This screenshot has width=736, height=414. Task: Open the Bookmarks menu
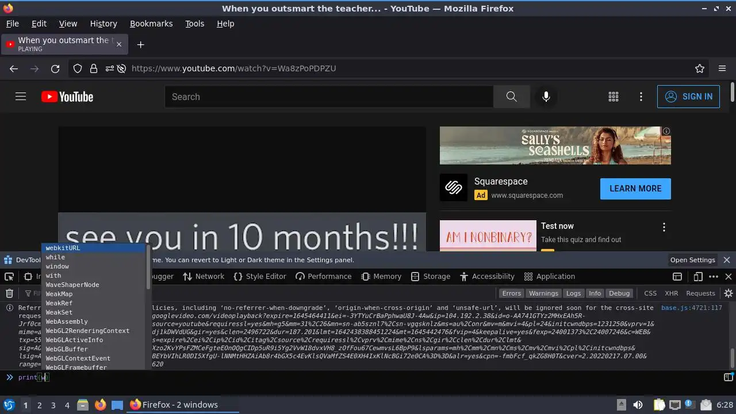point(151,24)
